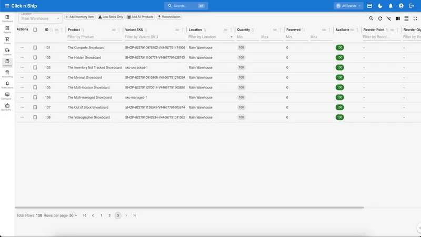The image size is (421, 237).
Task: Click Filter by Product field
Action: (x=95, y=37)
